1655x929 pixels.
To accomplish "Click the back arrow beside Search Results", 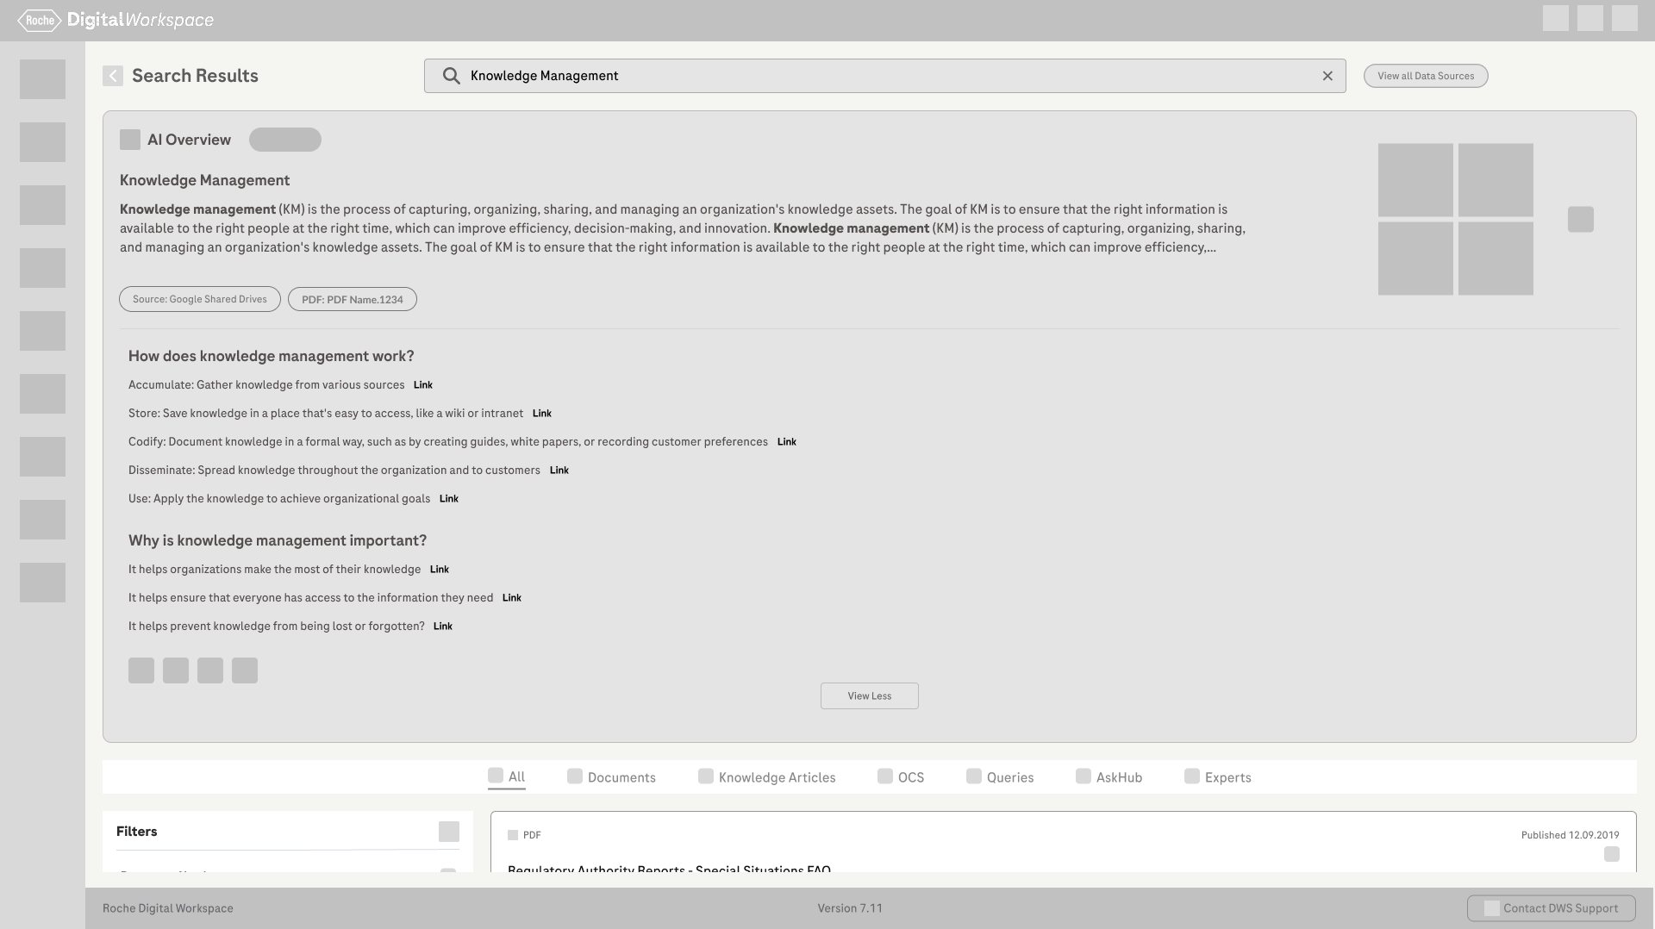I will 113,76.
